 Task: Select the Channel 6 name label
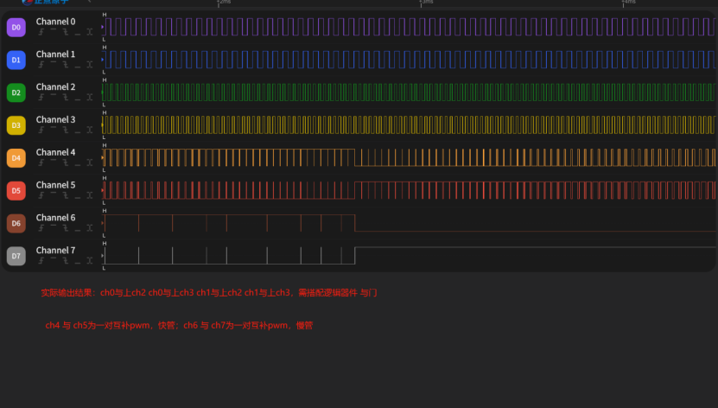point(55,218)
